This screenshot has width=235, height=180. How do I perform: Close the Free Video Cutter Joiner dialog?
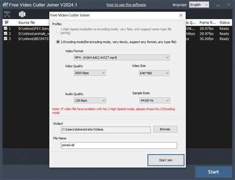tap(181, 15)
